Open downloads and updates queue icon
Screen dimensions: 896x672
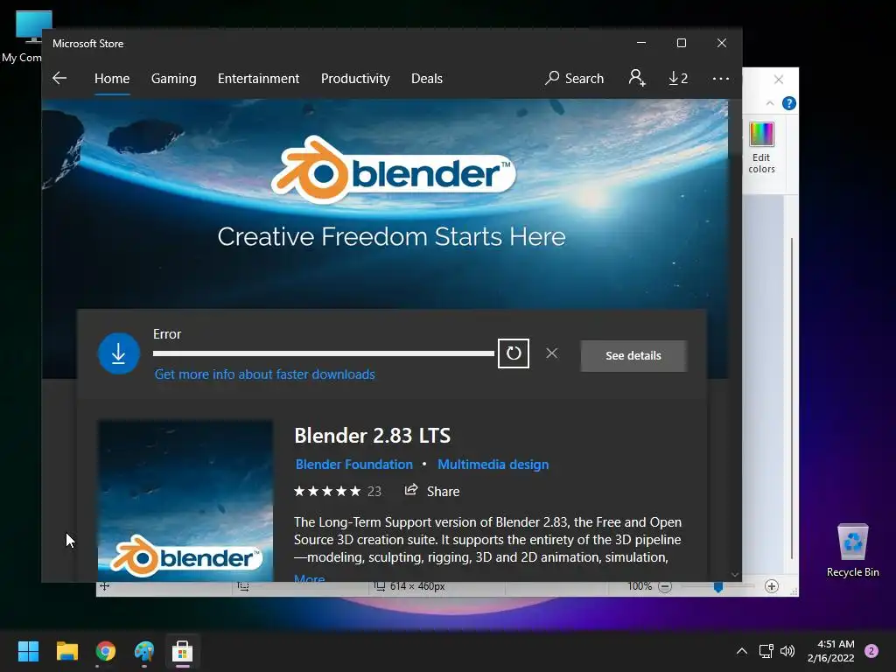click(678, 78)
